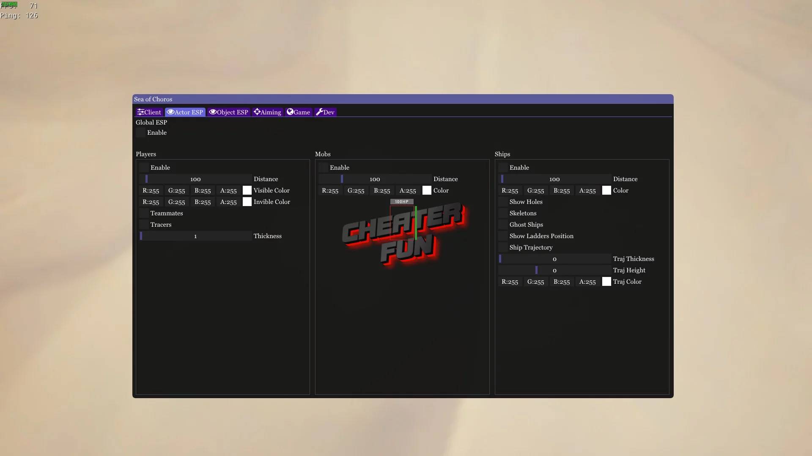812x456 pixels.
Task: Drag the Players Distance slider
Action: [x=146, y=179]
